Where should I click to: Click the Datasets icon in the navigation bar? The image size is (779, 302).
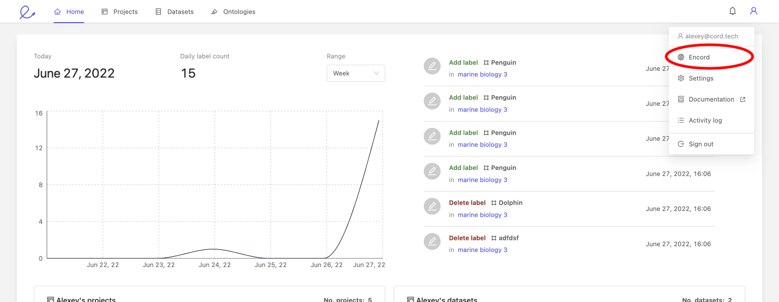[x=159, y=12]
